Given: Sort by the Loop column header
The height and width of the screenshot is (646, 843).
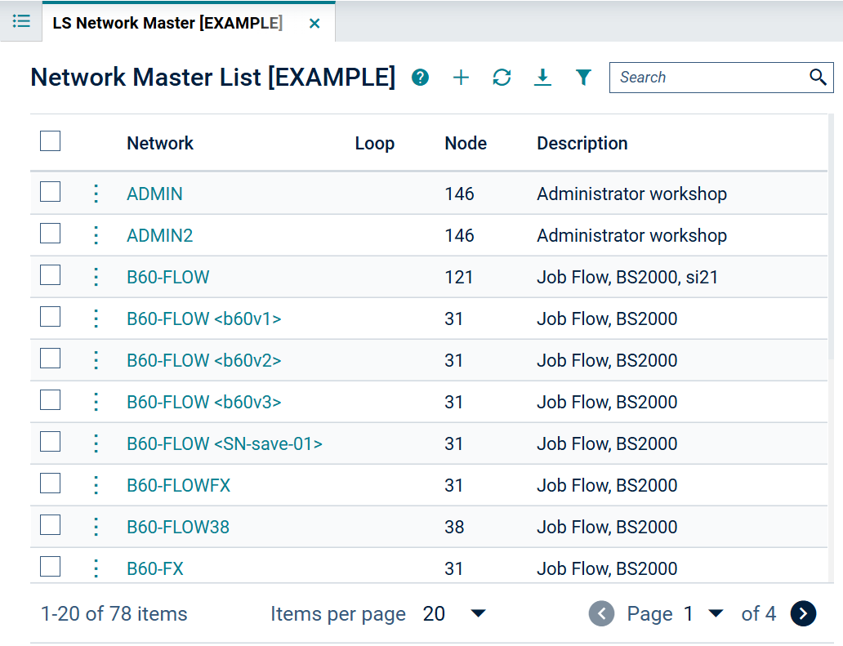Looking at the screenshot, I should [x=375, y=144].
